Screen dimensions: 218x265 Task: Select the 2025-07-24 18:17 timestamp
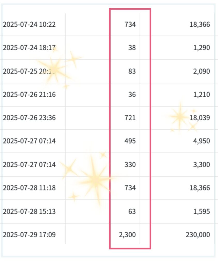[29, 48]
